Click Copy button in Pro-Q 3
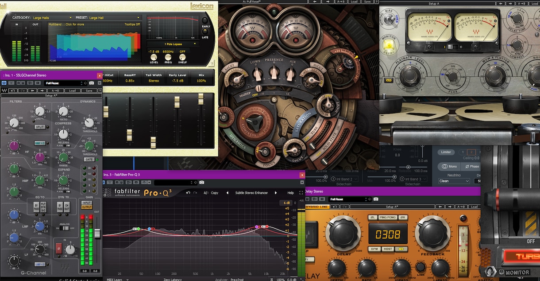 coord(215,193)
